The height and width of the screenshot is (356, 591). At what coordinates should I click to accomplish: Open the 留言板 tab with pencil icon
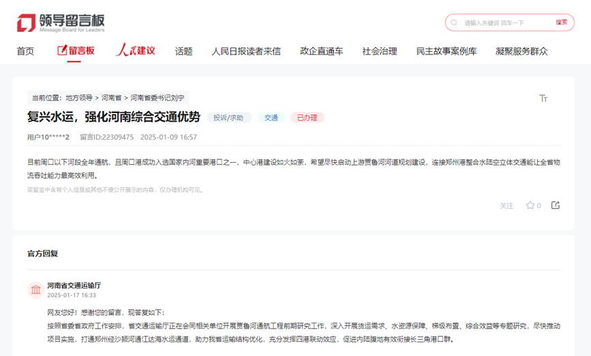[x=76, y=51]
